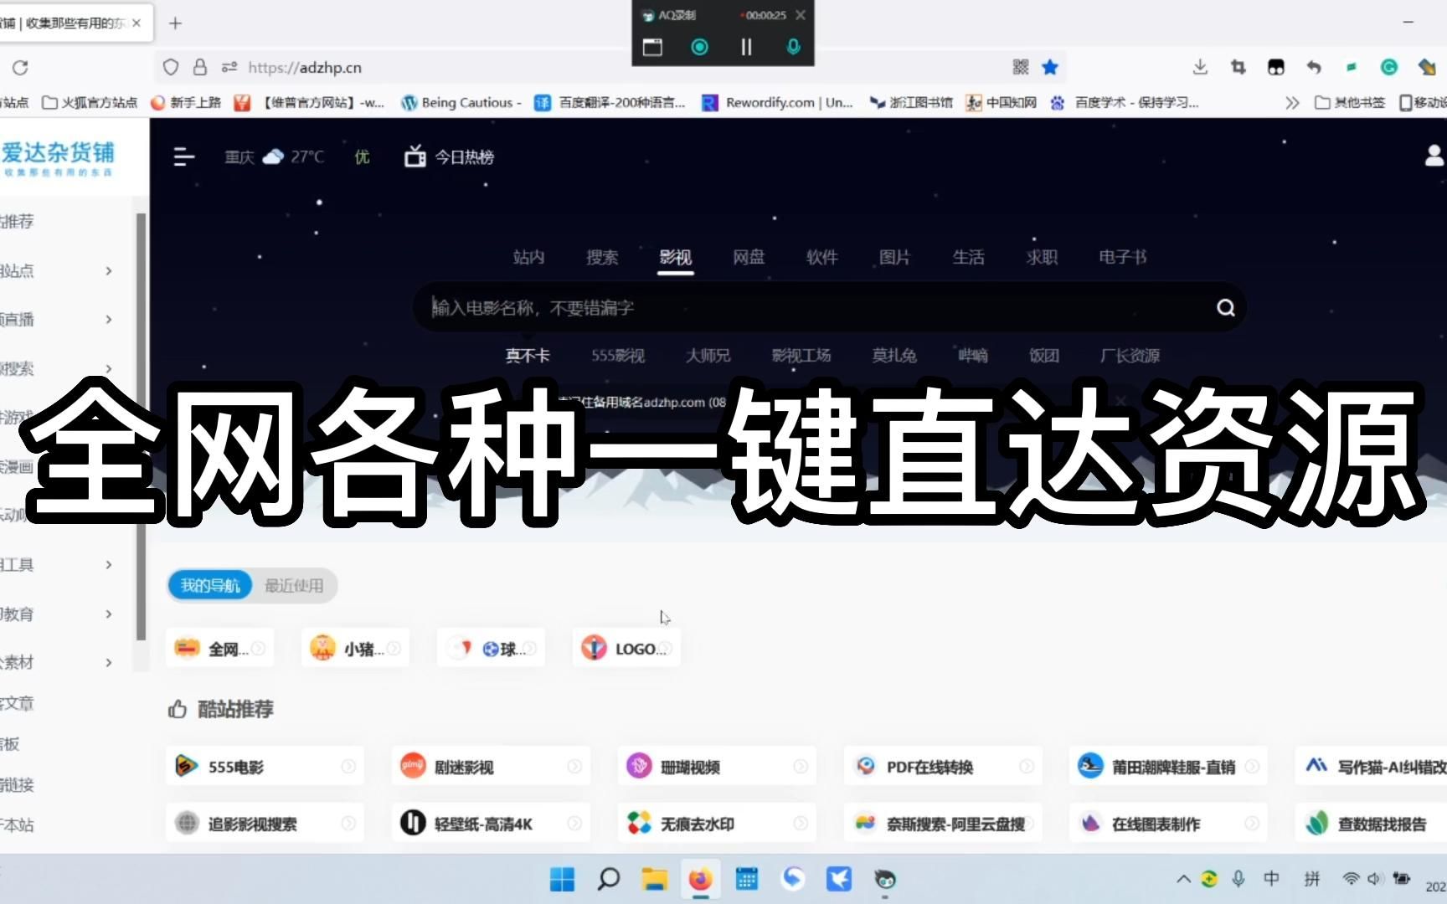Click the window icon in AQ录制 recorder
This screenshot has width=1447, height=904.
point(652,47)
